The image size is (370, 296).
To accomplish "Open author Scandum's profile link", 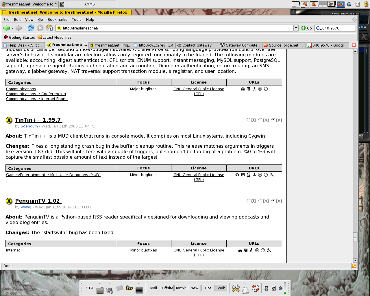I will pos(30,126).
